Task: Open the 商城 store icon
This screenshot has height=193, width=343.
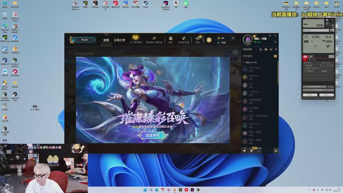Action: [x=198, y=39]
